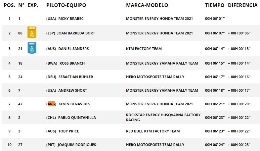Sort by the POS. column header
The width and height of the screenshot is (260, 151).
click(9, 5)
